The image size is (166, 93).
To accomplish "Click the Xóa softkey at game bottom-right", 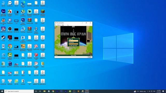I will [x=91, y=55].
